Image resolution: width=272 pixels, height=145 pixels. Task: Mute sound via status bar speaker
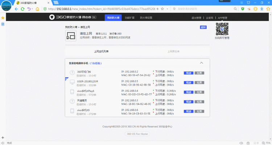coord(241,143)
